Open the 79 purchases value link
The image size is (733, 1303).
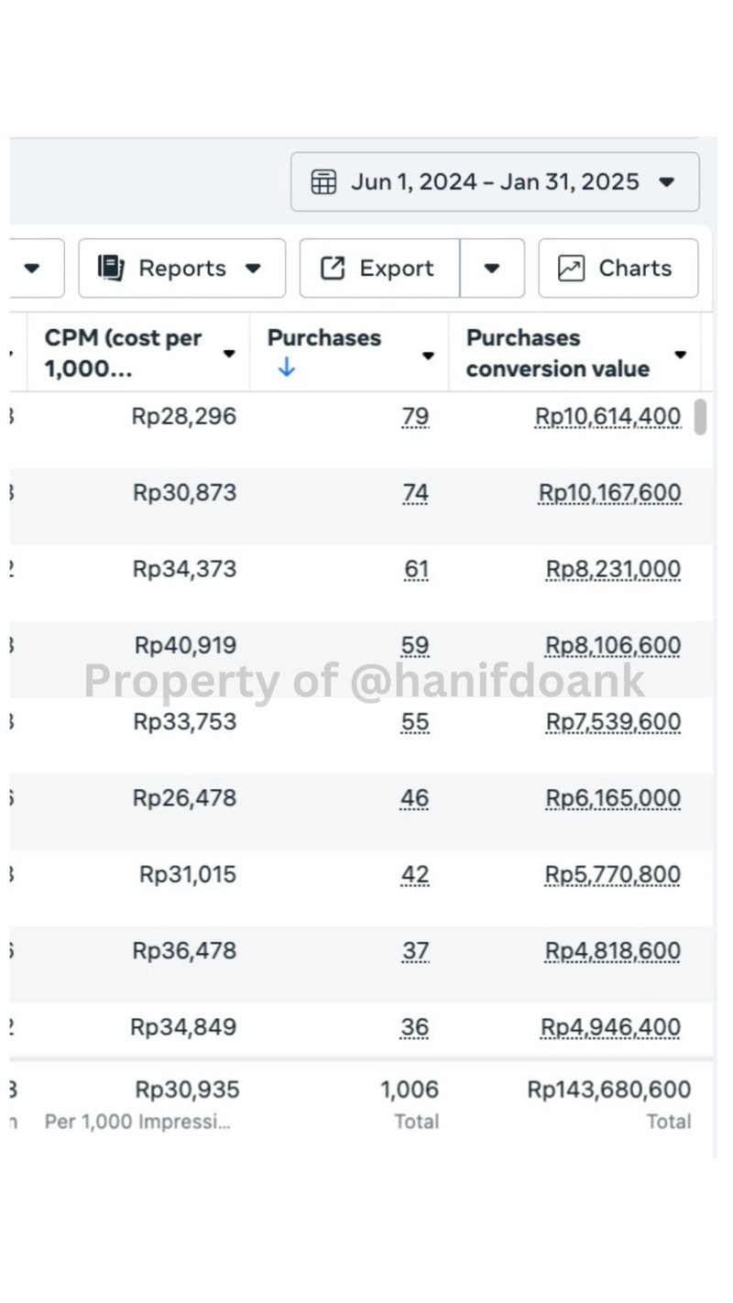(x=415, y=417)
